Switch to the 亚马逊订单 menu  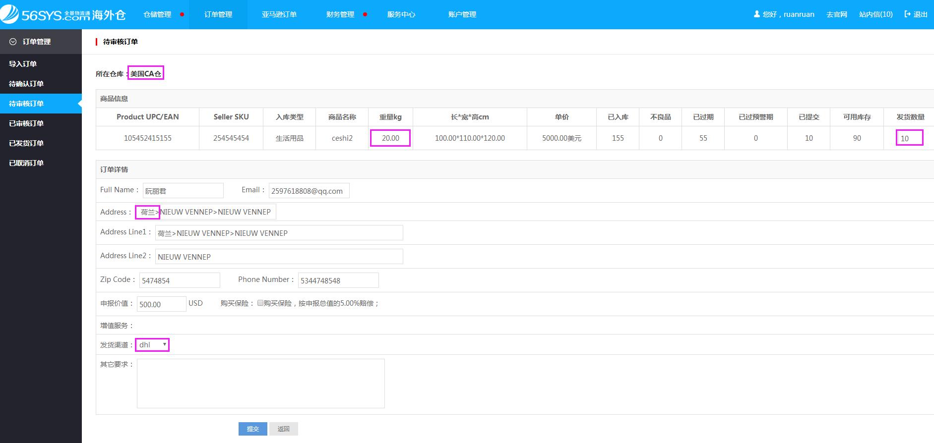point(279,14)
